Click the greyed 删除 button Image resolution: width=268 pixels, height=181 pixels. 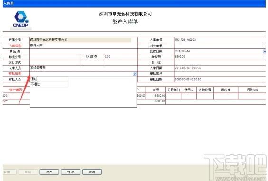(28, 172)
